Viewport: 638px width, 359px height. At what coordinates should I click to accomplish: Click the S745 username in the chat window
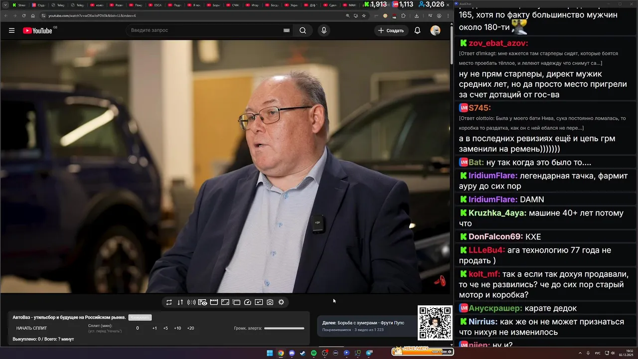click(479, 108)
